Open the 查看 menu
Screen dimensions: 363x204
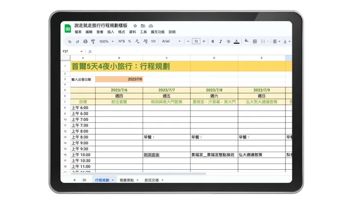point(100,32)
